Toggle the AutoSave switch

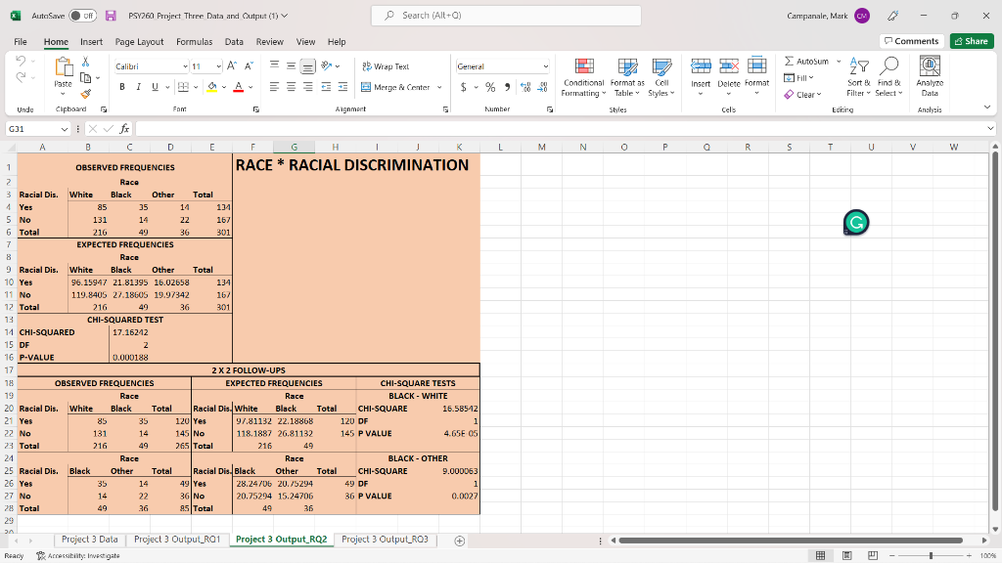tap(80, 16)
